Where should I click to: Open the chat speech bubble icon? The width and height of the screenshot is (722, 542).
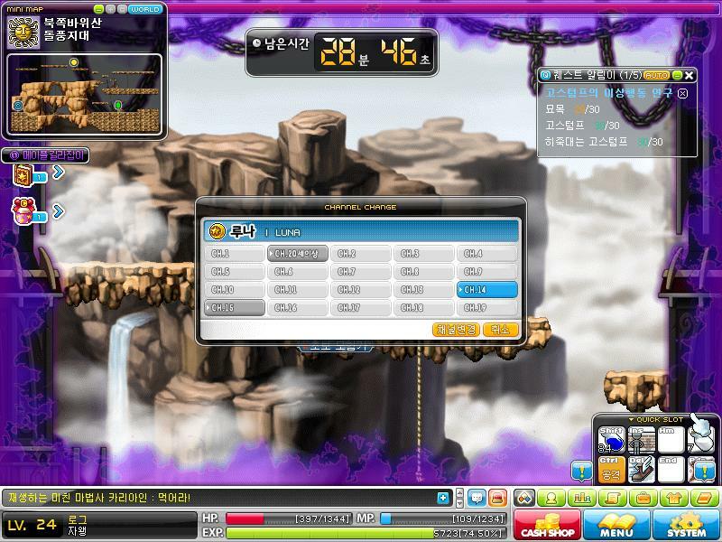477,498
